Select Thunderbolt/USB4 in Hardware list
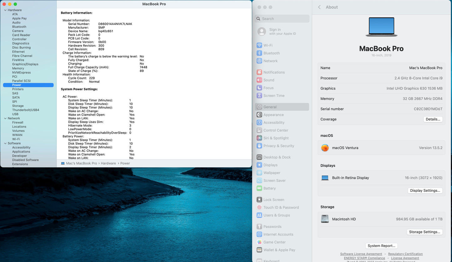 coord(26,110)
